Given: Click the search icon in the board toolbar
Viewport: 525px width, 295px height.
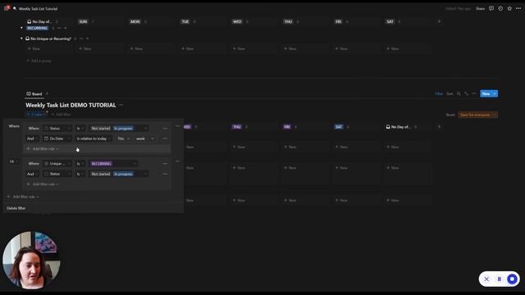Looking at the screenshot, I should pos(459,93).
